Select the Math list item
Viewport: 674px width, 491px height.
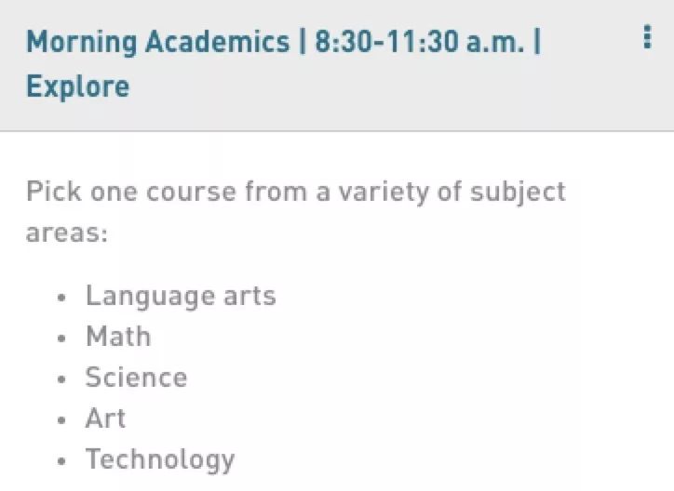coord(118,337)
